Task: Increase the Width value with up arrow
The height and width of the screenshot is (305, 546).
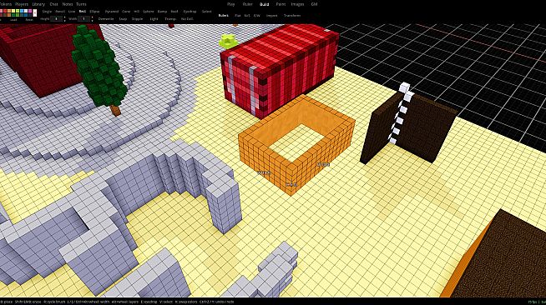Action: [93, 17]
